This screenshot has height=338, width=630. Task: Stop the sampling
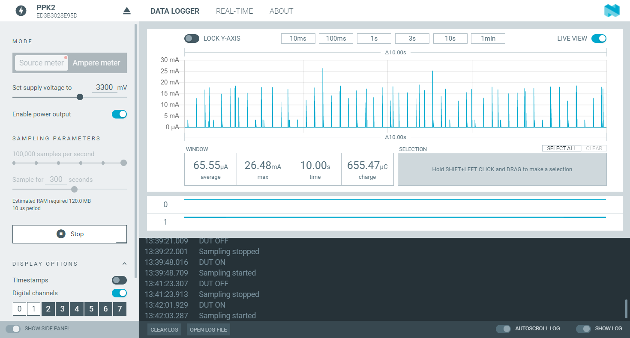pos(69,234)
